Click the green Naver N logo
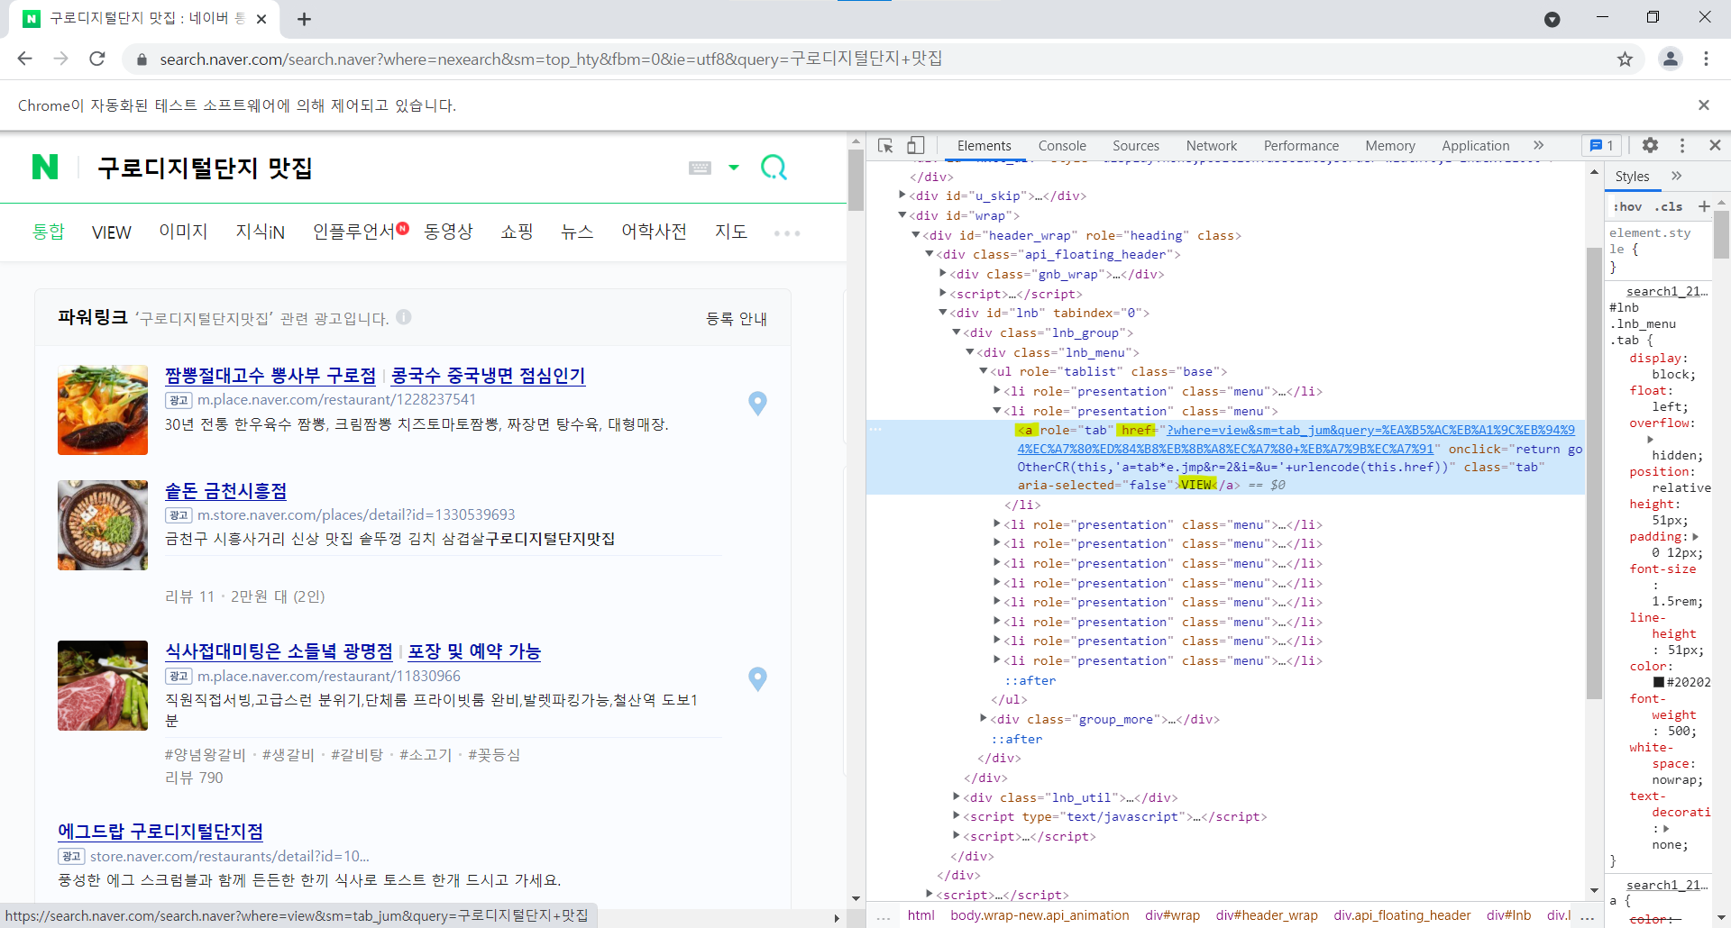 (45, 167)
